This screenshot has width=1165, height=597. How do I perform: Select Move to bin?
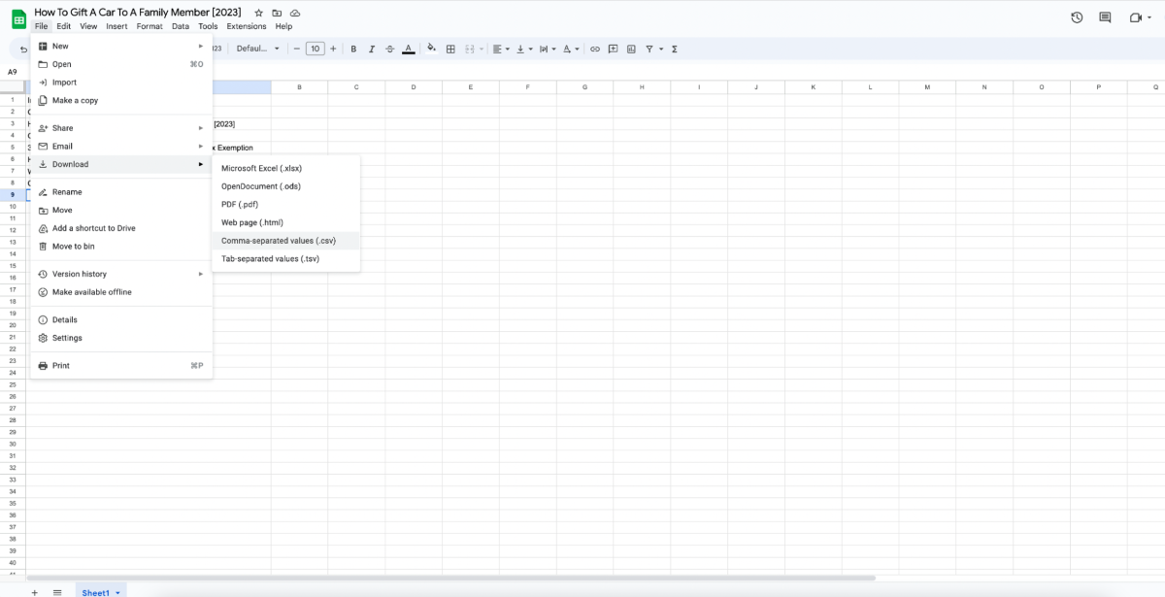tap(121, 247)
